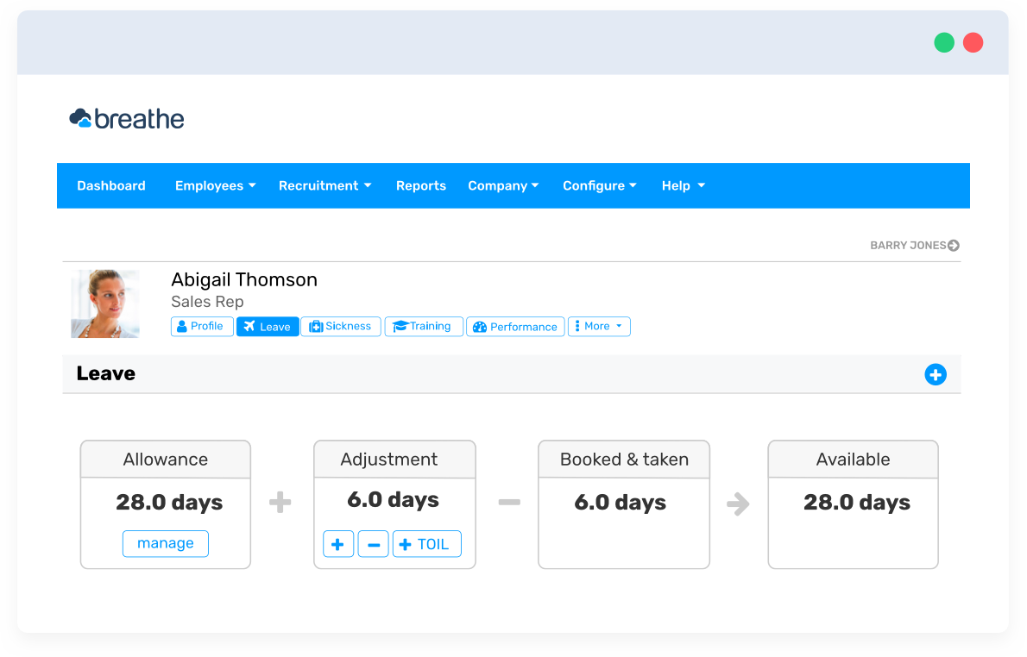Add TOIL adjustment
The image size is (1027, 657).
(x=426, y=545)
